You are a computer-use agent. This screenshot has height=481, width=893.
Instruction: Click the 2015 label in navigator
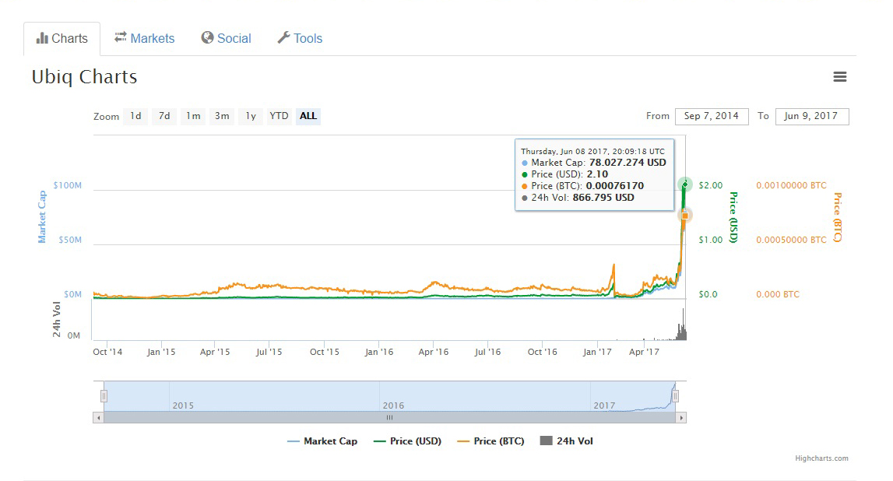(x=183, y=406)
